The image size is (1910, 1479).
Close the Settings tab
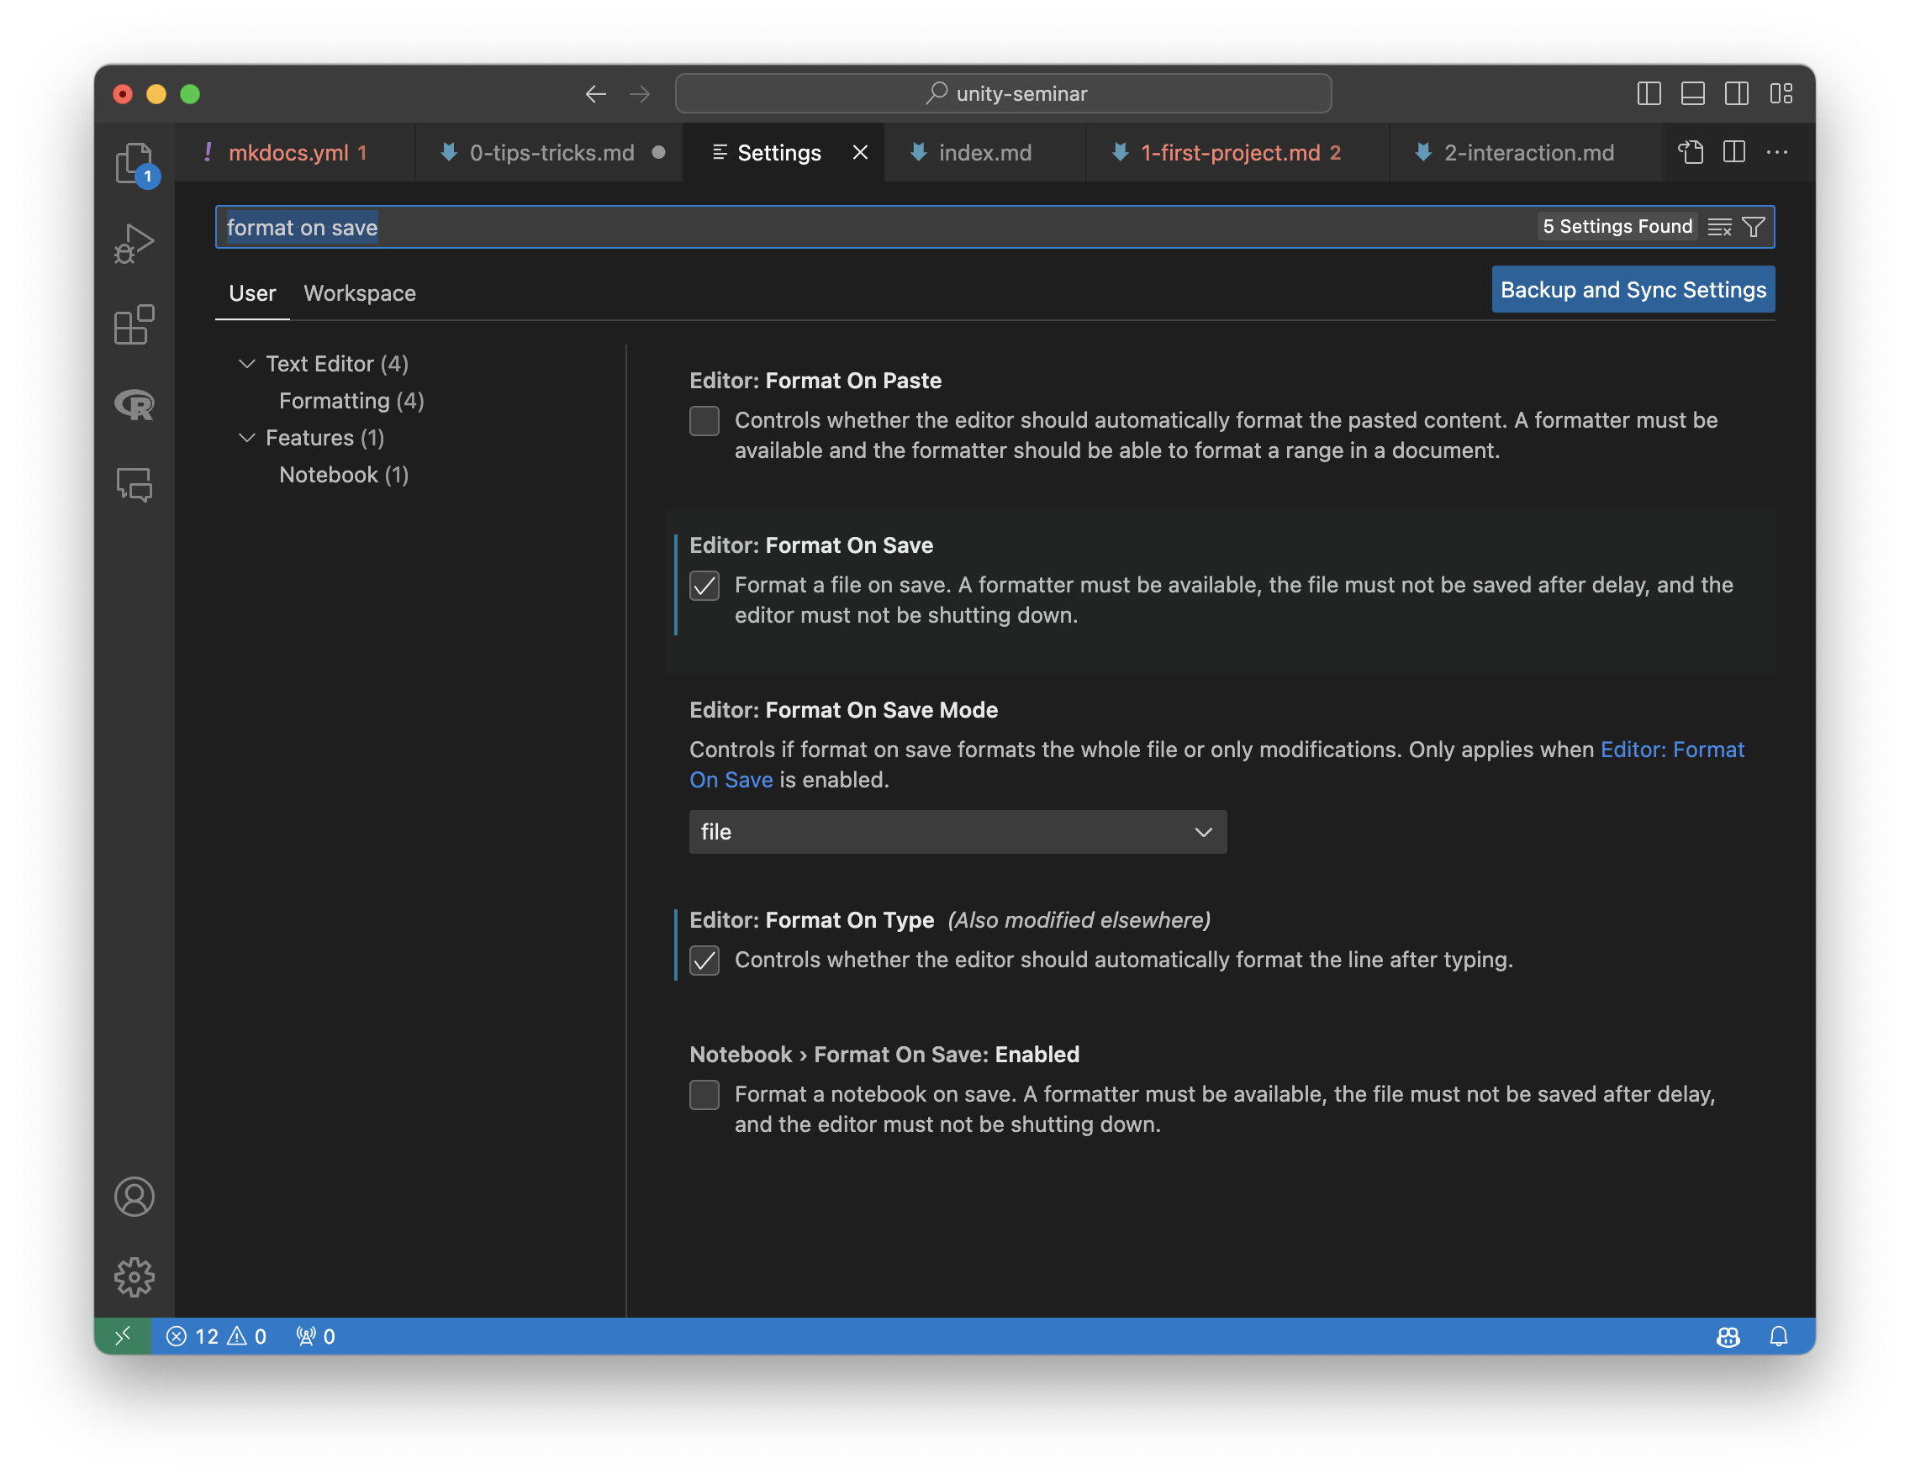[861, 153]
